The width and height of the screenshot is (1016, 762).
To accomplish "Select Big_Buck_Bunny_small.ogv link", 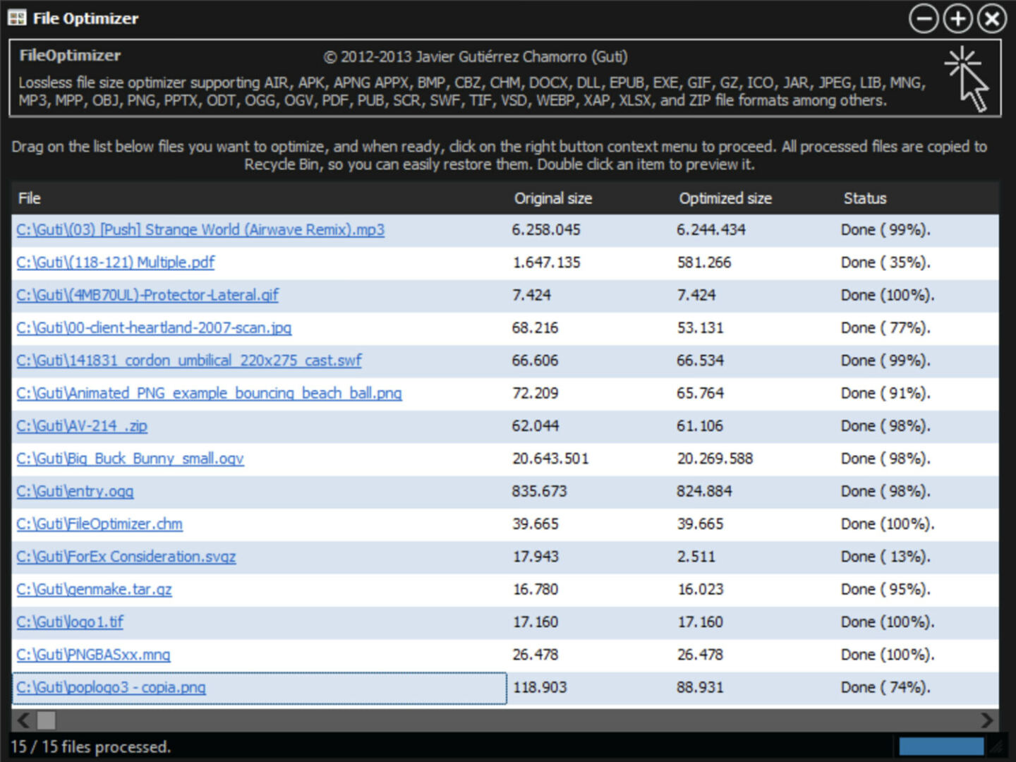I will [x=130, y=459].
